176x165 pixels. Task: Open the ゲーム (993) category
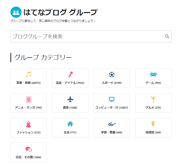[x=153, y=78]
